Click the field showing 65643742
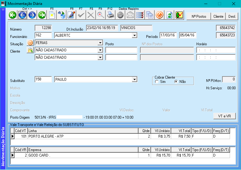241x170 pixels. [226, 28]
